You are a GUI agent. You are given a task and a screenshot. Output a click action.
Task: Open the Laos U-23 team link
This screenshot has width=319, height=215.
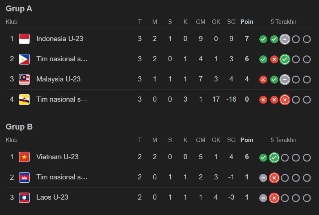(52, 197)
